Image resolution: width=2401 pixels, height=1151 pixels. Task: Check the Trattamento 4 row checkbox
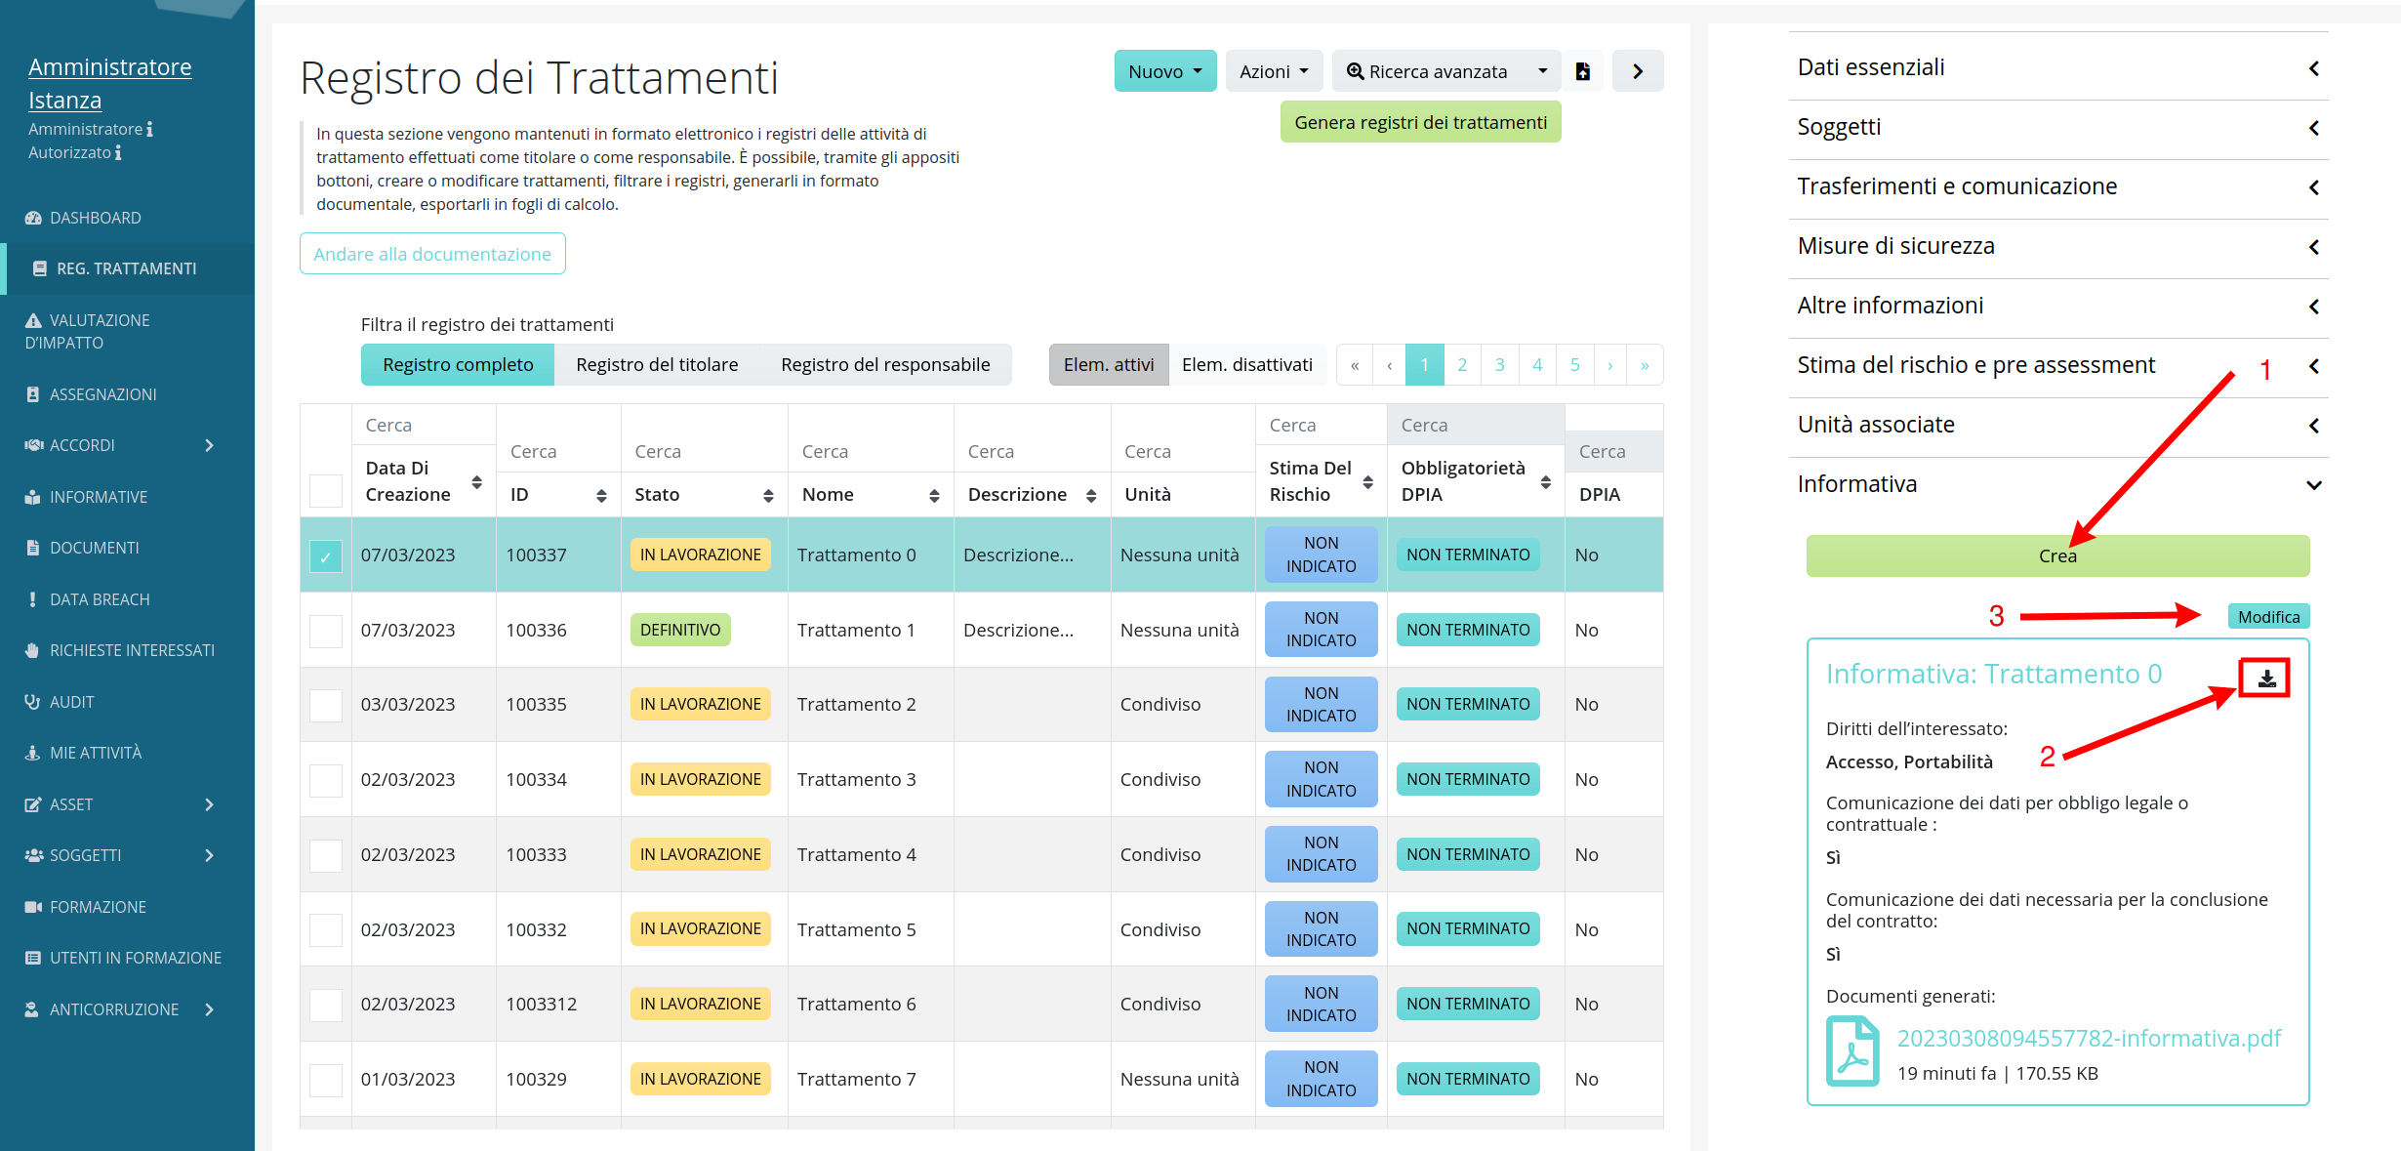tap(326, 855)
